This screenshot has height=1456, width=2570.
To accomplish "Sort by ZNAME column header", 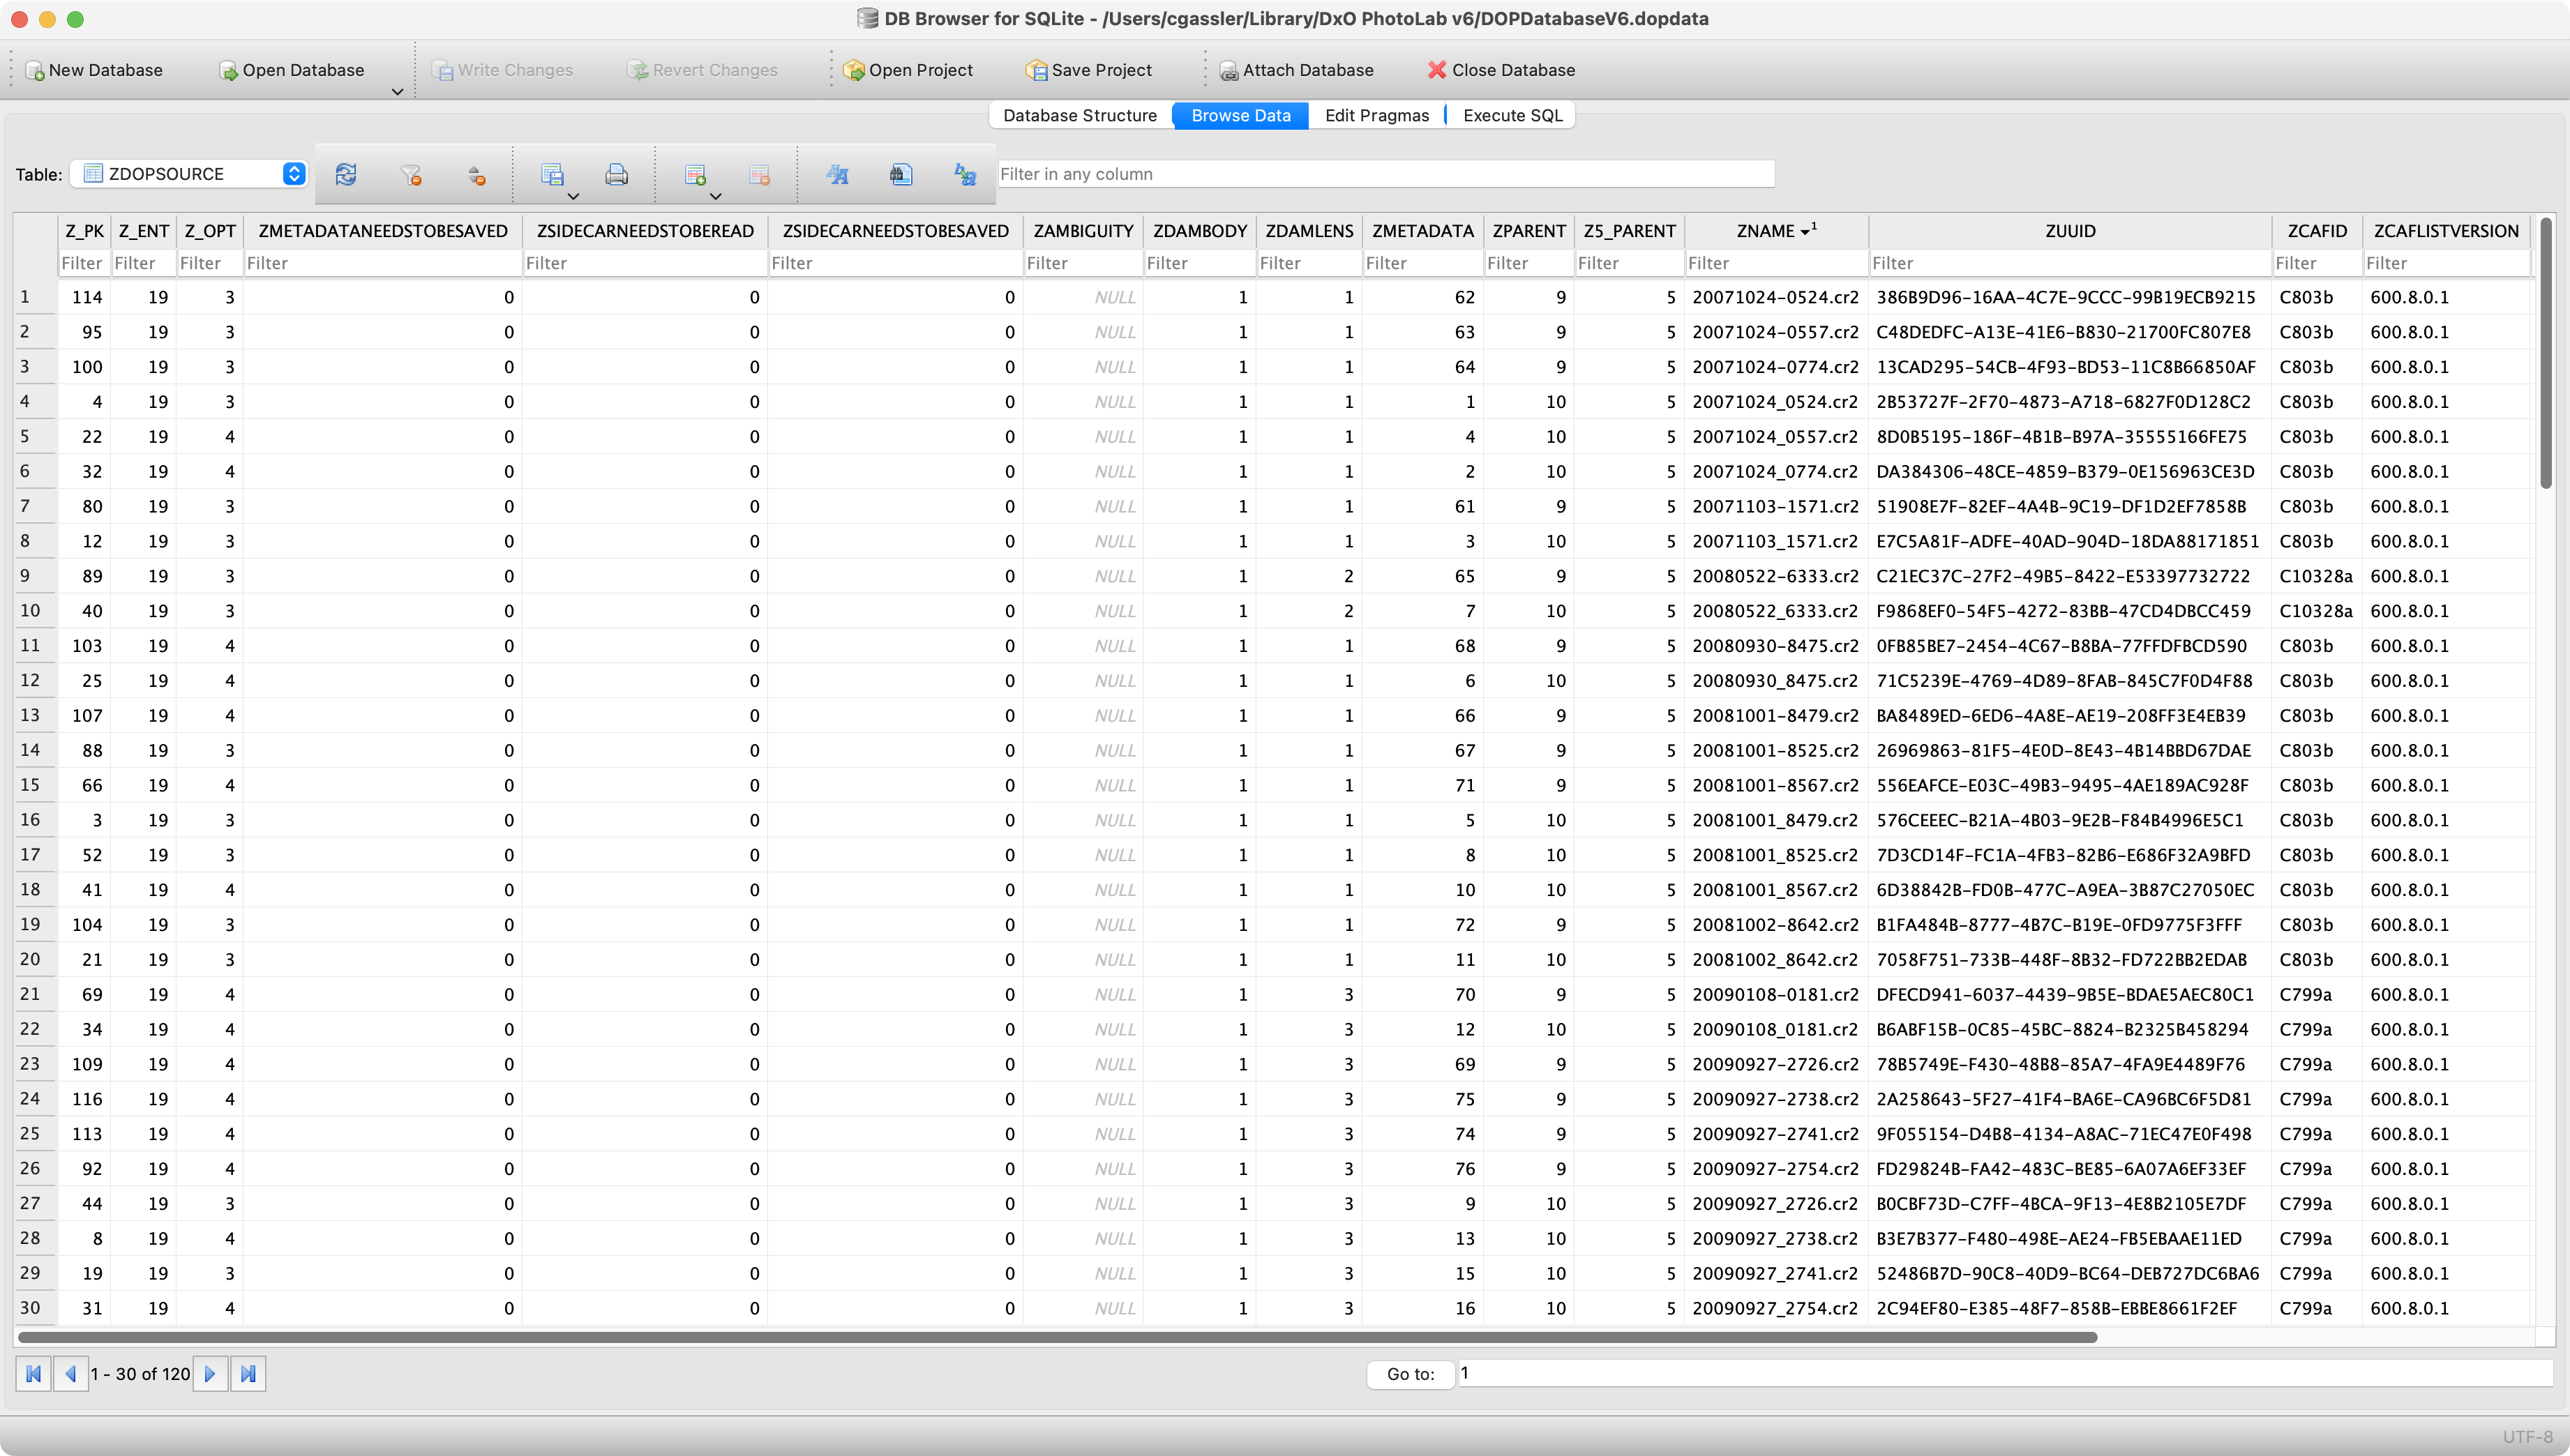I will (x=1766, y=231).
